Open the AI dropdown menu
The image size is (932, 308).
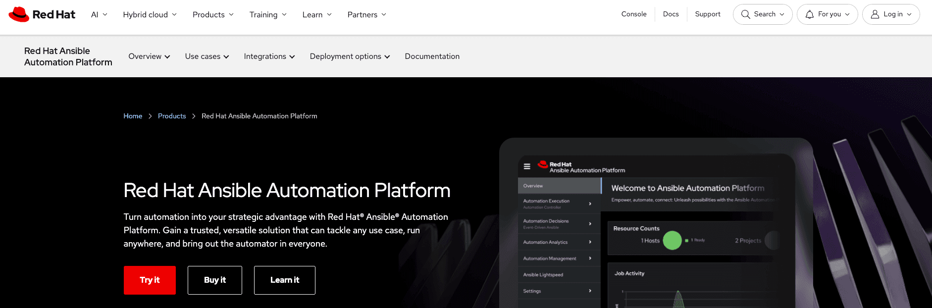(x=99, y=14)
